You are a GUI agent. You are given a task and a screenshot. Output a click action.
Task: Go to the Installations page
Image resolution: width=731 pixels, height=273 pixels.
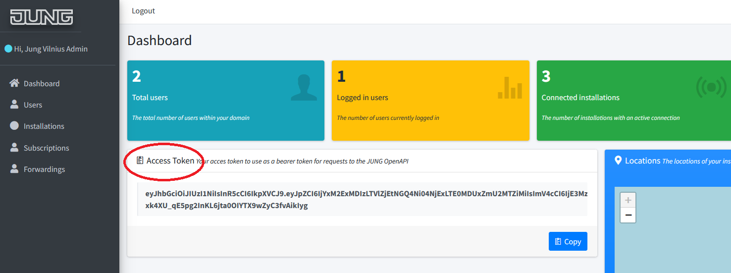(x=44, y=126)
